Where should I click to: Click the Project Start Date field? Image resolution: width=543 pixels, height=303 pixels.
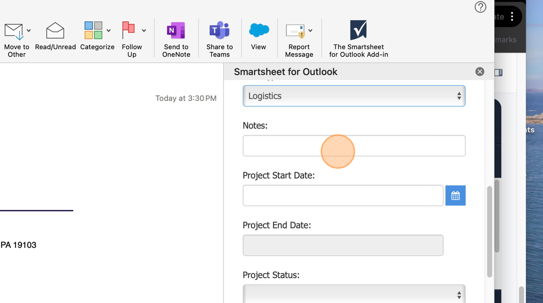point(343,196)
